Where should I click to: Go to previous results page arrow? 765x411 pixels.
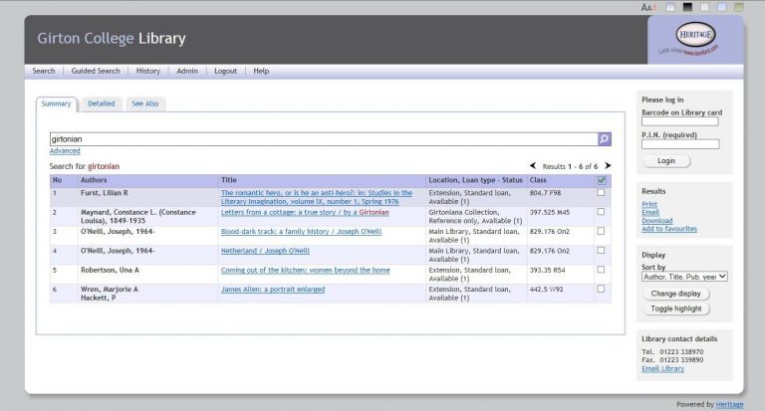tap(533, 166)
